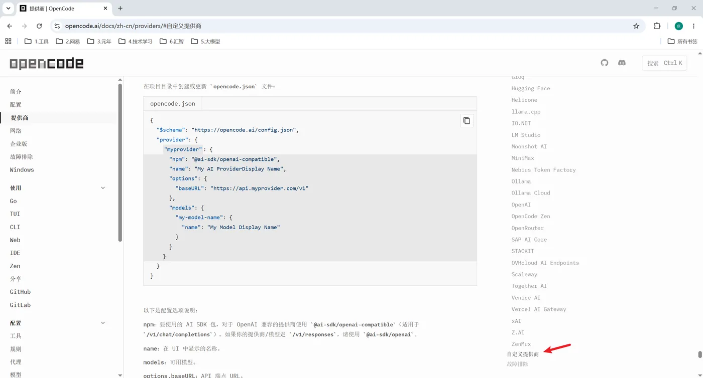
Task: Open the 1.工具 bookmark folder
Action: pos(37,42)
